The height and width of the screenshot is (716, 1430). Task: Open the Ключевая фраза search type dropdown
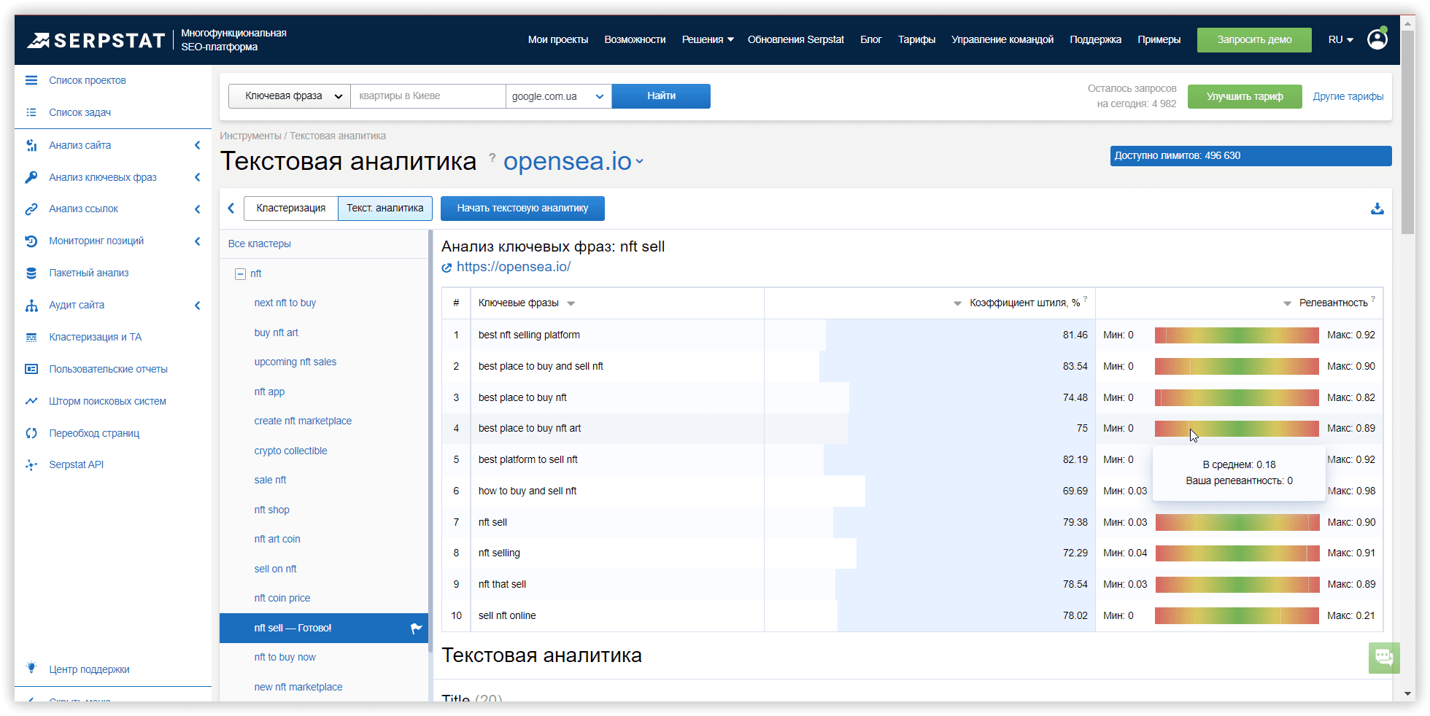tap(290, 96)
